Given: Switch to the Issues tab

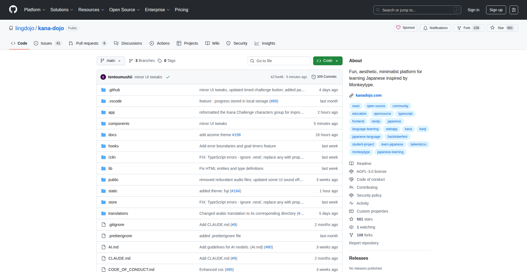Looking at the screenshot, I should [46, 43].
